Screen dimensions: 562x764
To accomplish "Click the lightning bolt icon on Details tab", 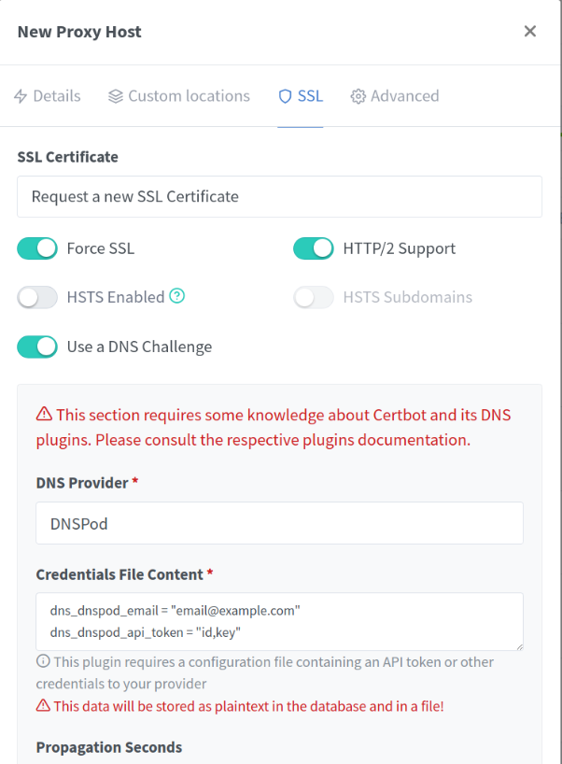I will (21, 96).
